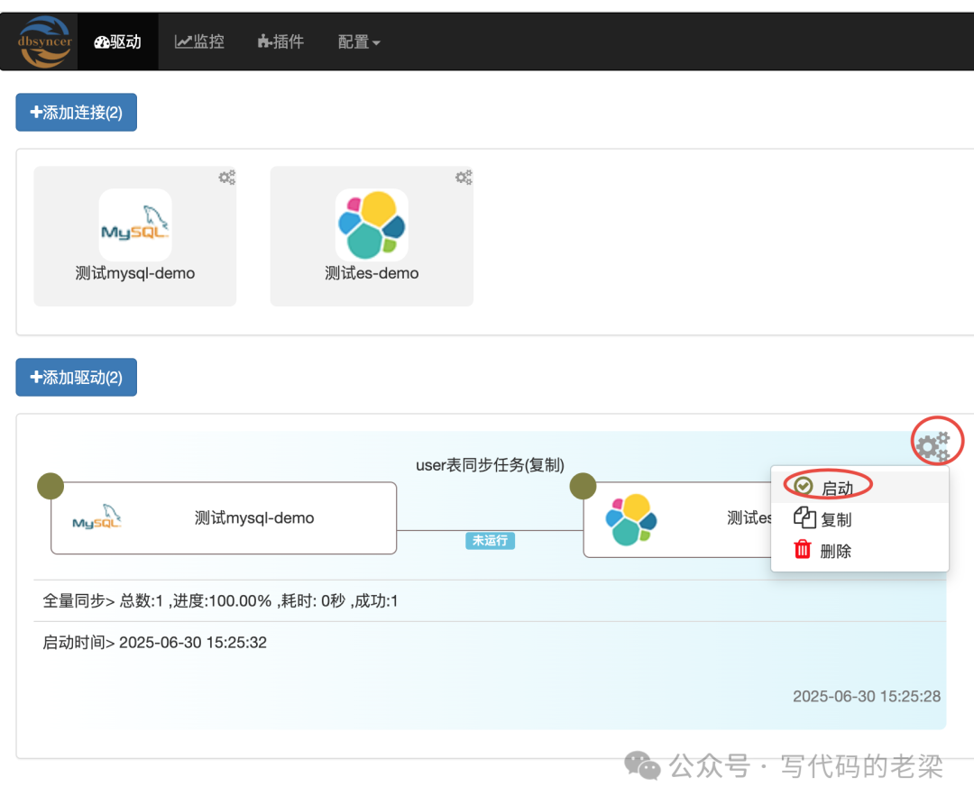Screen dimensions: 974x805
Task: Click the user表同步任务(复制) task title
Action: (490, 465)
